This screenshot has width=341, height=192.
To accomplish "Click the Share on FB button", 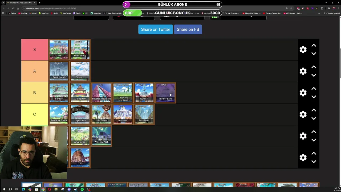I will tap(188, 29).
